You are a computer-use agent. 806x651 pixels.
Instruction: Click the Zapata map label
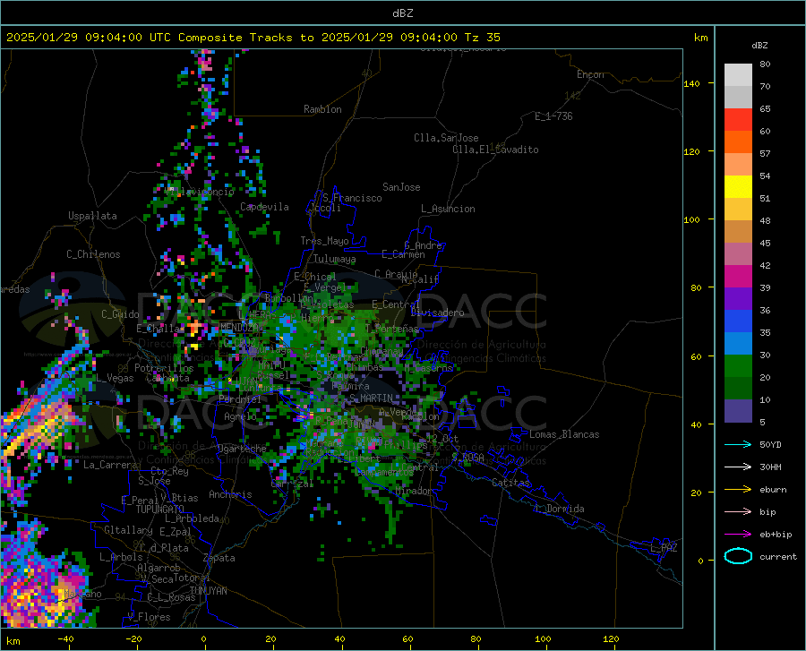(x=219, y=558)
